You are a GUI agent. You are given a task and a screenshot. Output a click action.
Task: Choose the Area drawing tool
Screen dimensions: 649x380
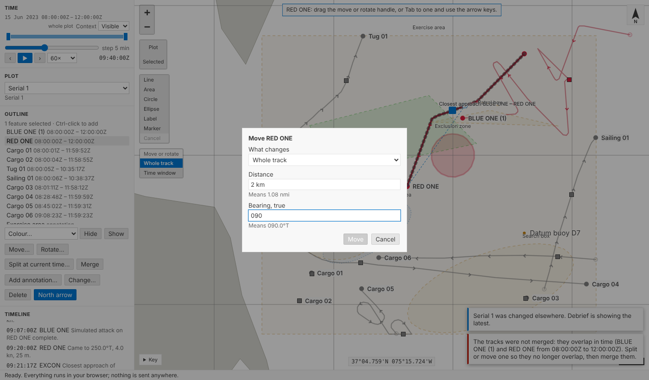(154, 89)
